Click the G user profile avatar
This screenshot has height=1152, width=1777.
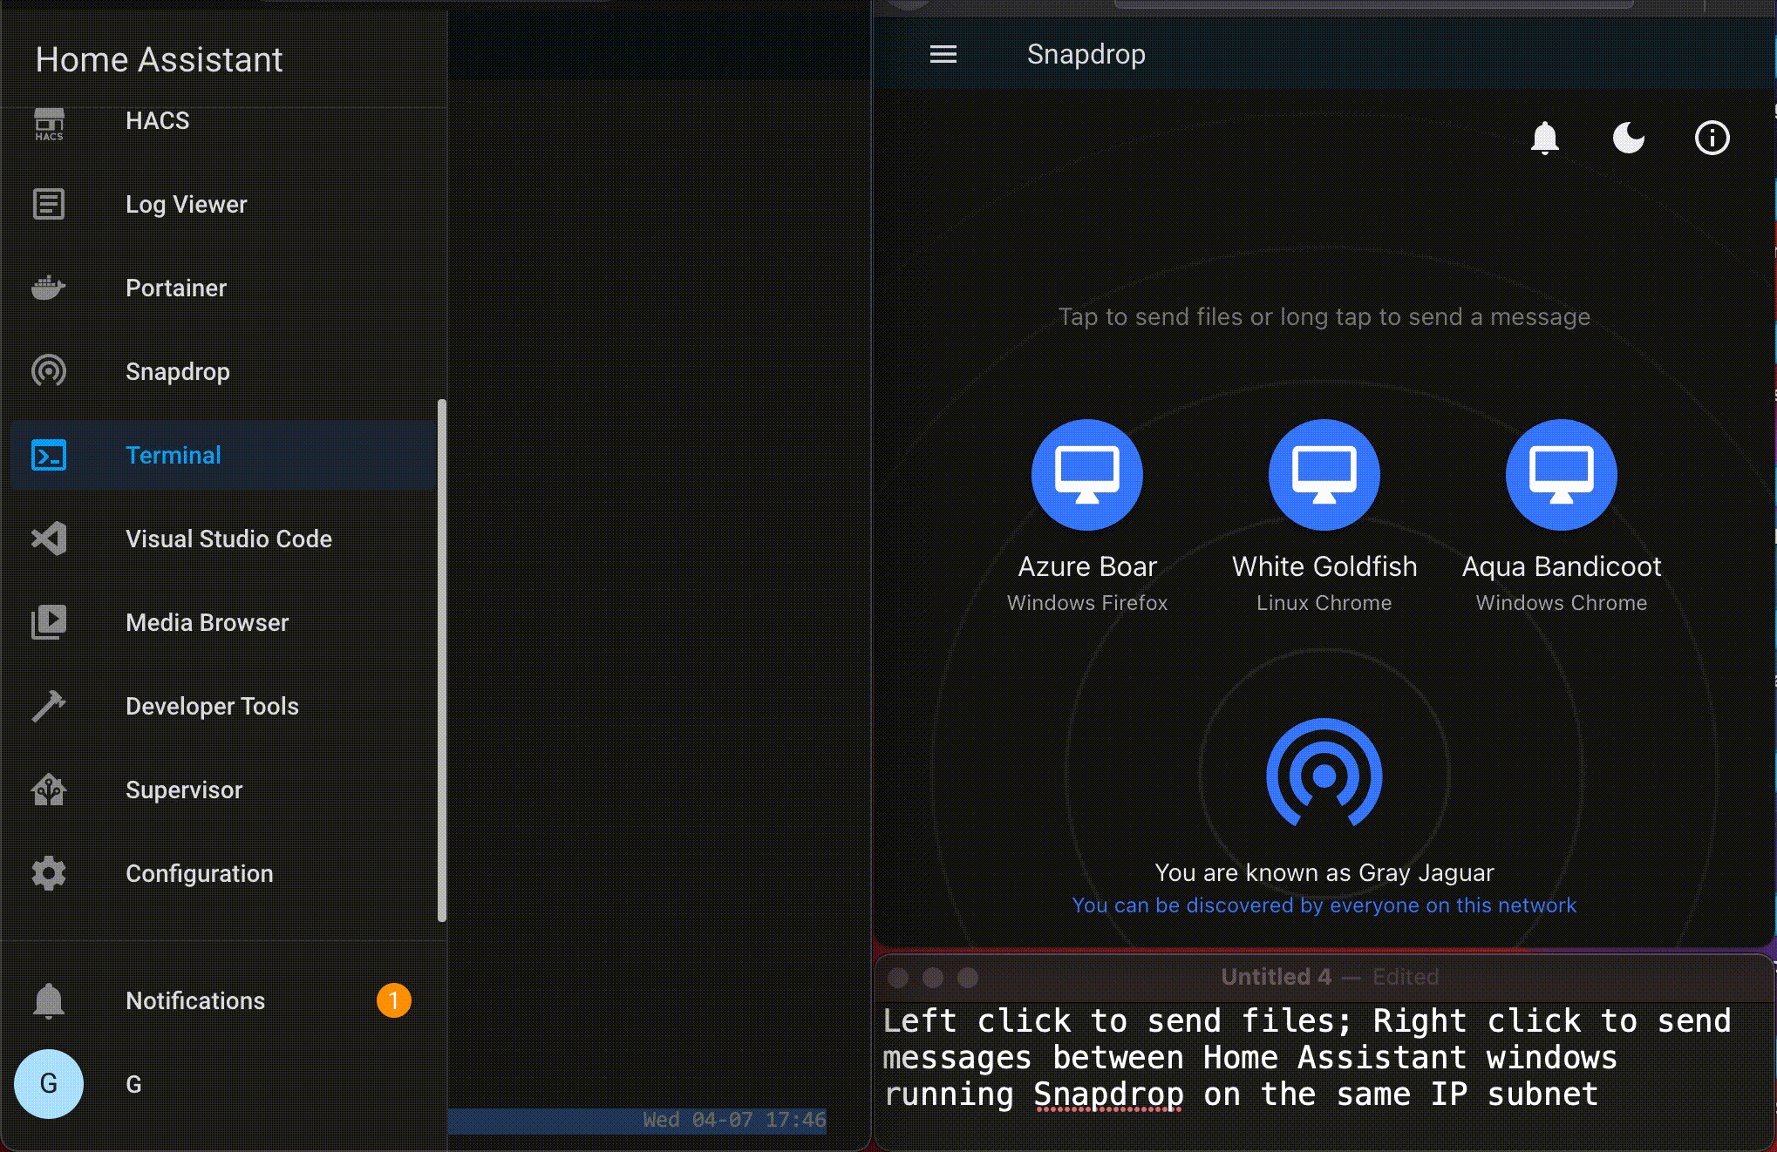pos(49,1084)
